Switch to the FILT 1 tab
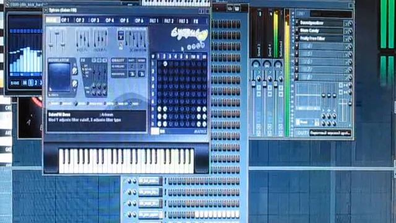 pos(154,21)
